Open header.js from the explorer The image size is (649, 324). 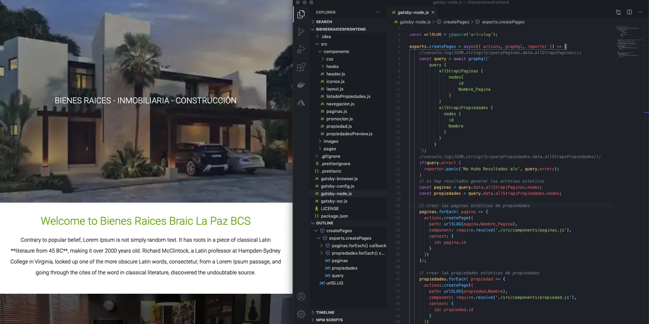click(349, 74)
